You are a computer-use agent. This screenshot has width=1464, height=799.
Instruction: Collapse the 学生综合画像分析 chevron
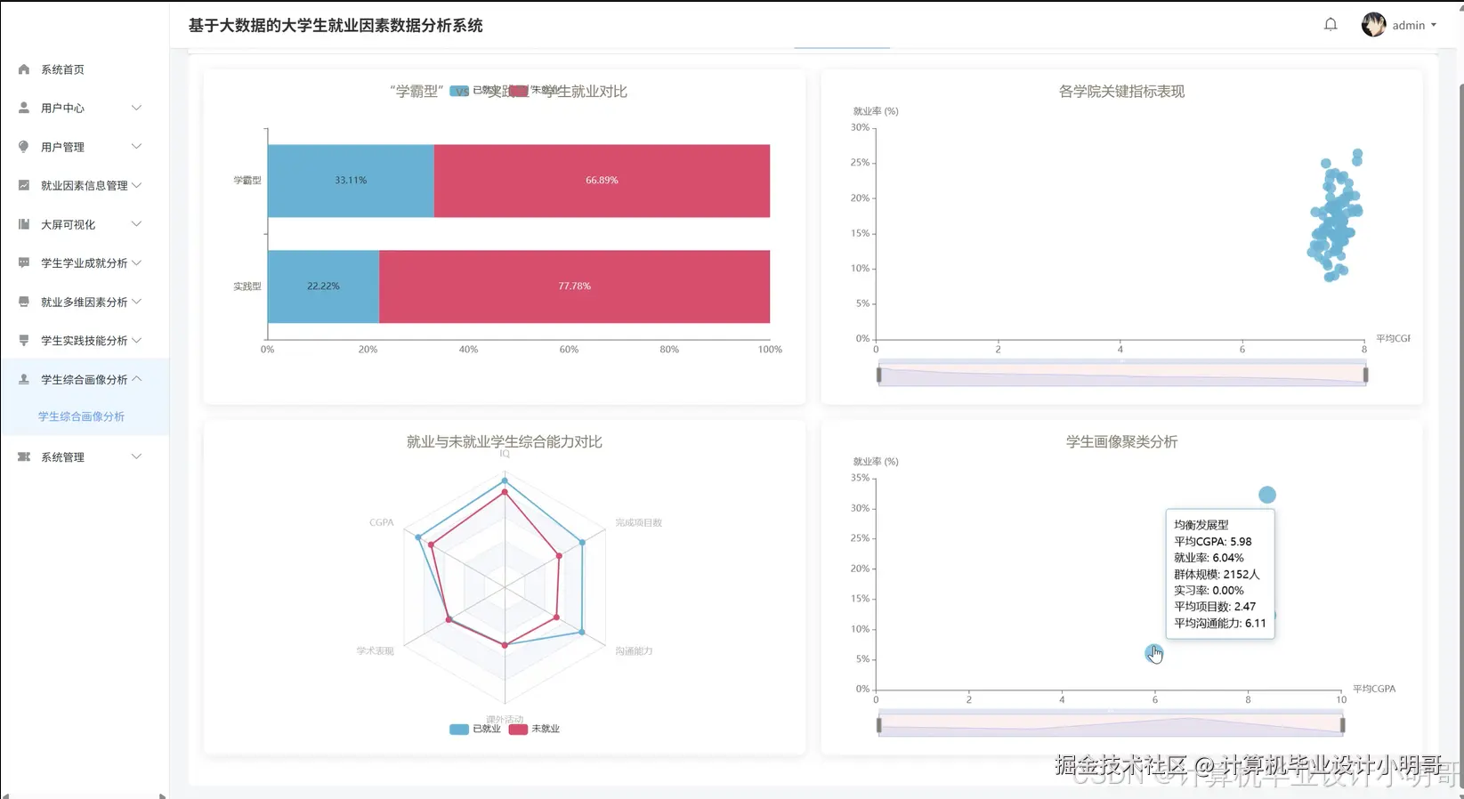click(x=136, y=379)
